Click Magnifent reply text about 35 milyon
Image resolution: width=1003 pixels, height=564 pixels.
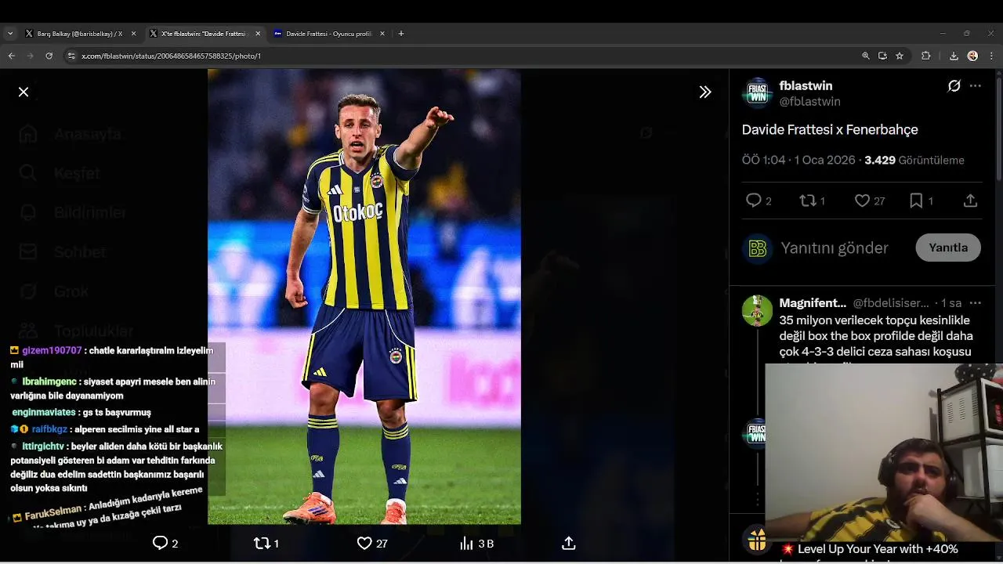tap(874, 336)
